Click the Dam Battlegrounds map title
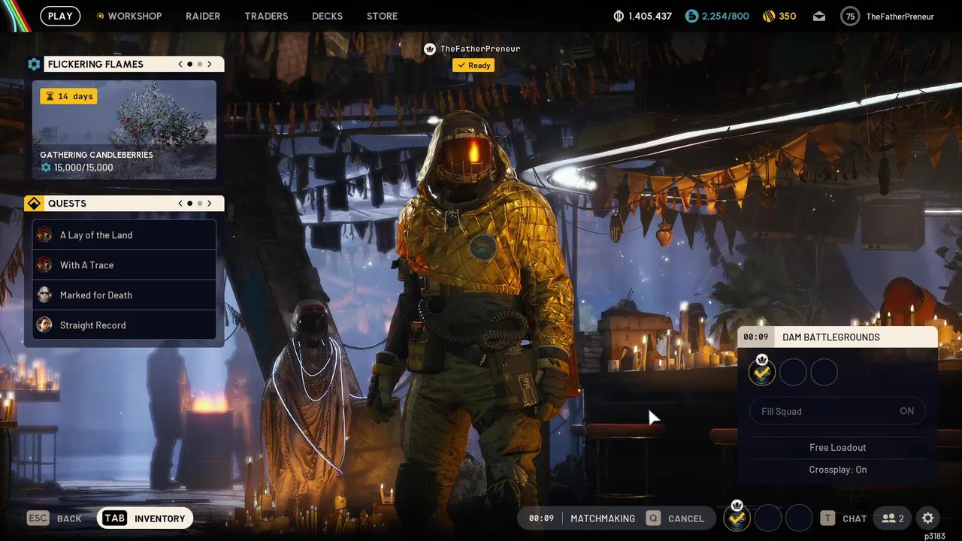This screenshot has height=541, width=962. click(831, 337)
